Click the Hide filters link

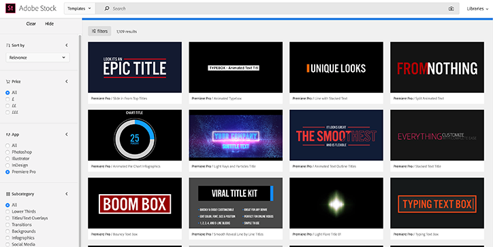49,24
